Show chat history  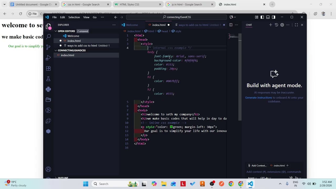(x=276, y=25)
